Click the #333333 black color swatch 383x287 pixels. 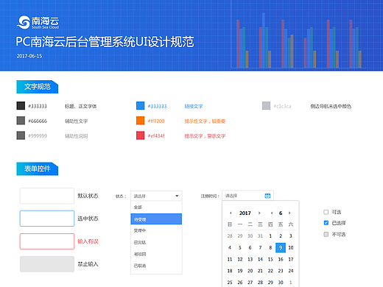pyautogui.click(x=21, y=106)
